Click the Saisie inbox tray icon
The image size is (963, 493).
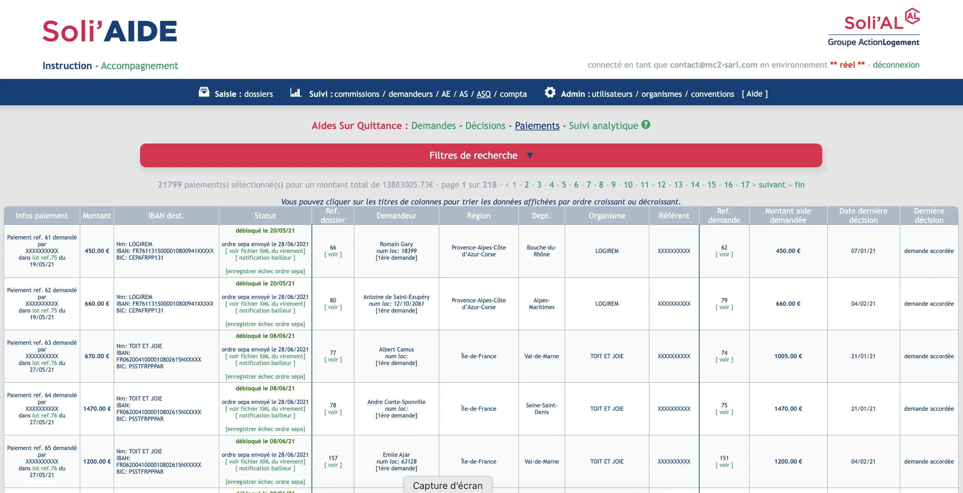pos(204,92)
